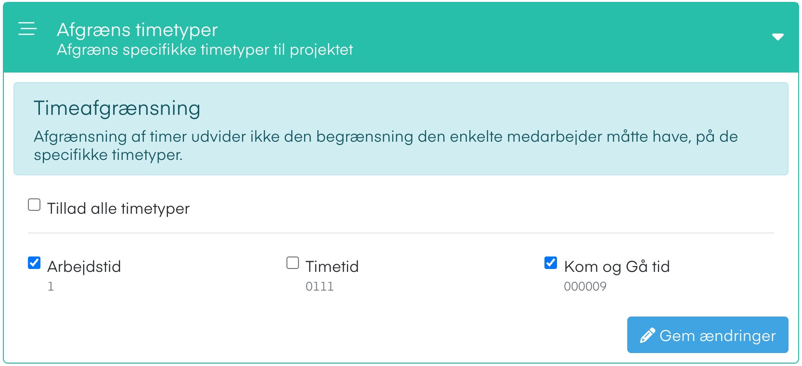Disable the Arbejdstid checkbox
Viewport: 802px width, 366px height.
pos(33,262)
